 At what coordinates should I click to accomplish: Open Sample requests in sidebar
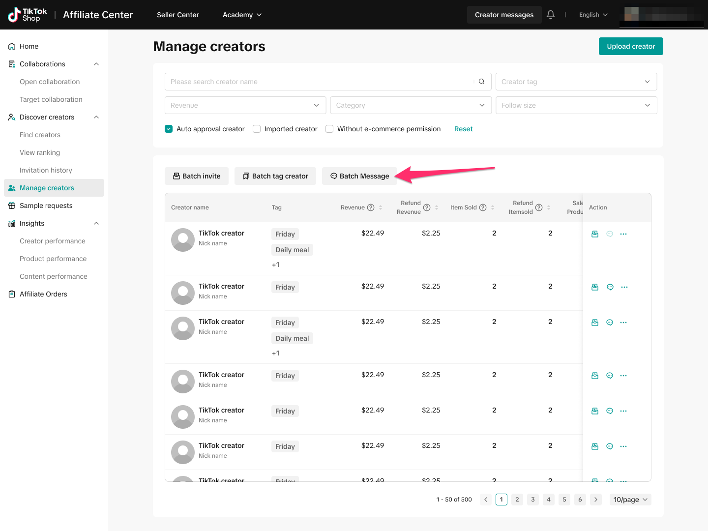click(46, 206)
